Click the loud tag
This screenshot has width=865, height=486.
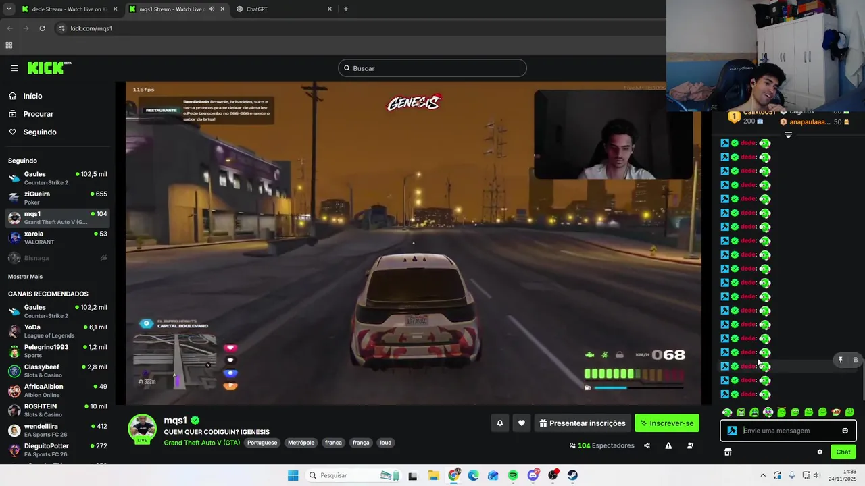click(x=385, y=443)
